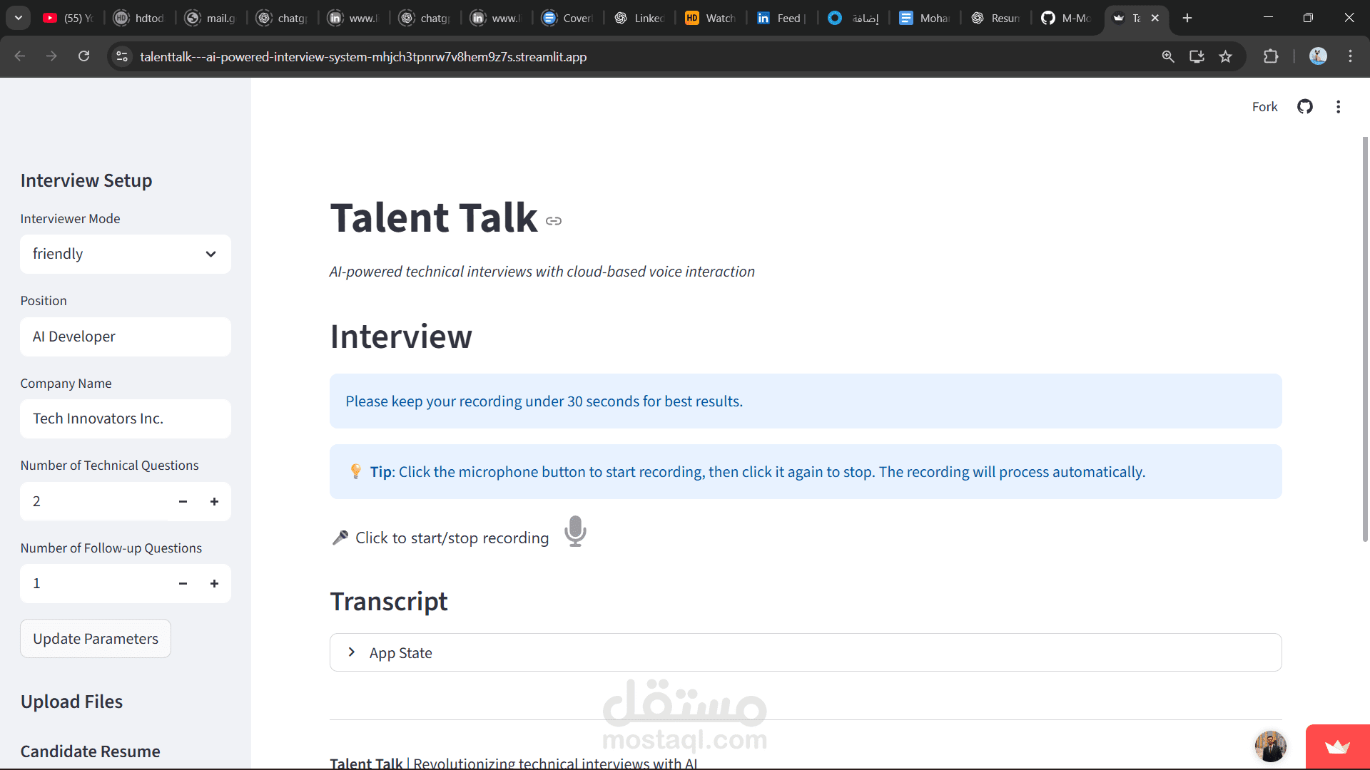Reload the page with the refresh icon

[83, 56]
